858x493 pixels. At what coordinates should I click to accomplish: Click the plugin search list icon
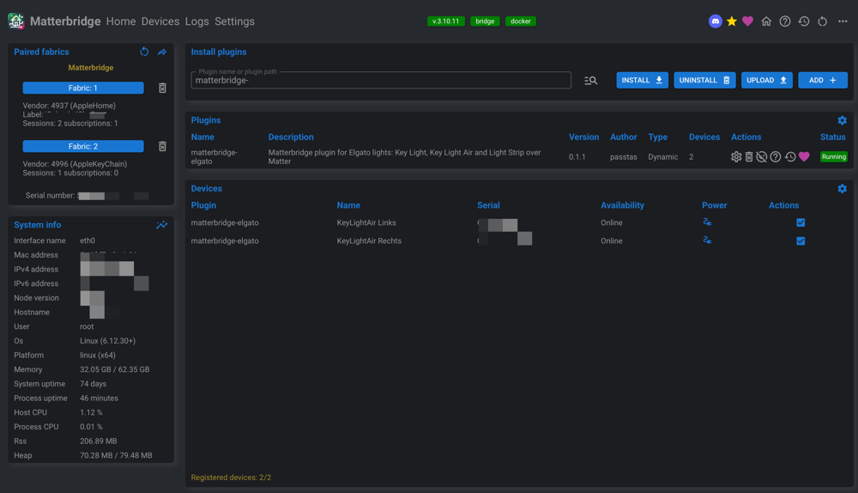click(x=590, y=81)
